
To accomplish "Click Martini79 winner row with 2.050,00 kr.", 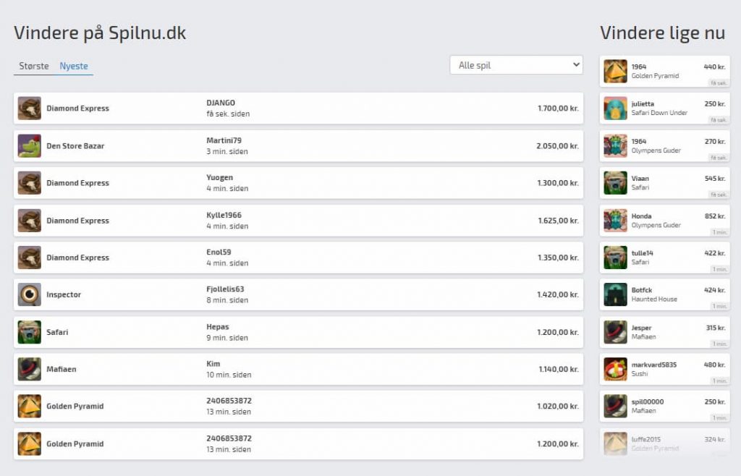I will tap(298, 146).
